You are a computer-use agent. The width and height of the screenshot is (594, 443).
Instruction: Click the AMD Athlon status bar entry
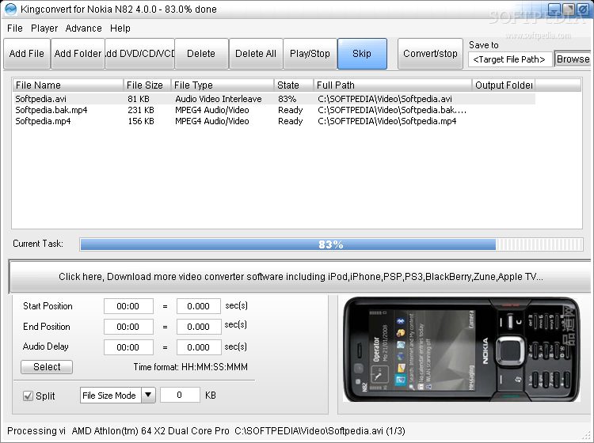[150, 431]
